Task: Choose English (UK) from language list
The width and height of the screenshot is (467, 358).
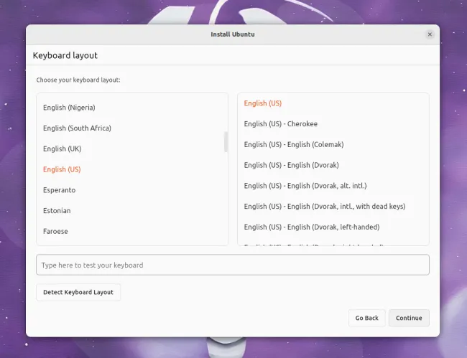Action: coord(132,149)
